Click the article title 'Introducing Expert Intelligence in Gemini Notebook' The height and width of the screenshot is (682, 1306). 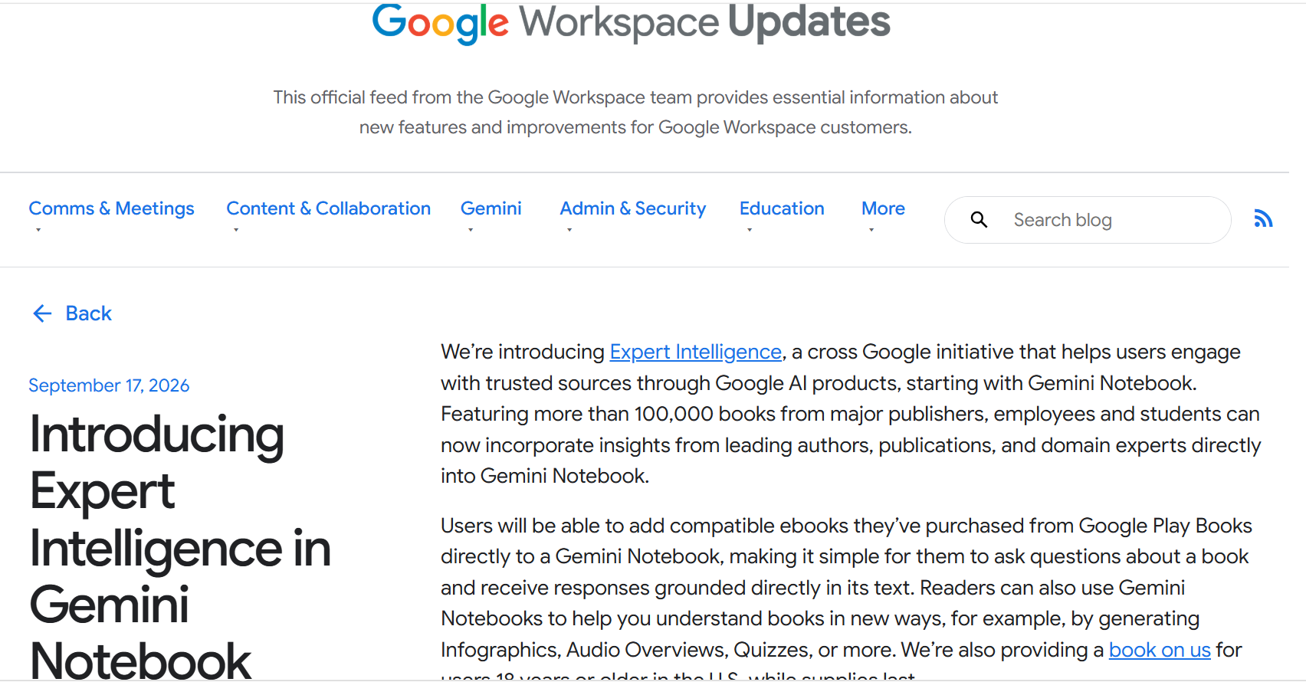tap(180, 547)
